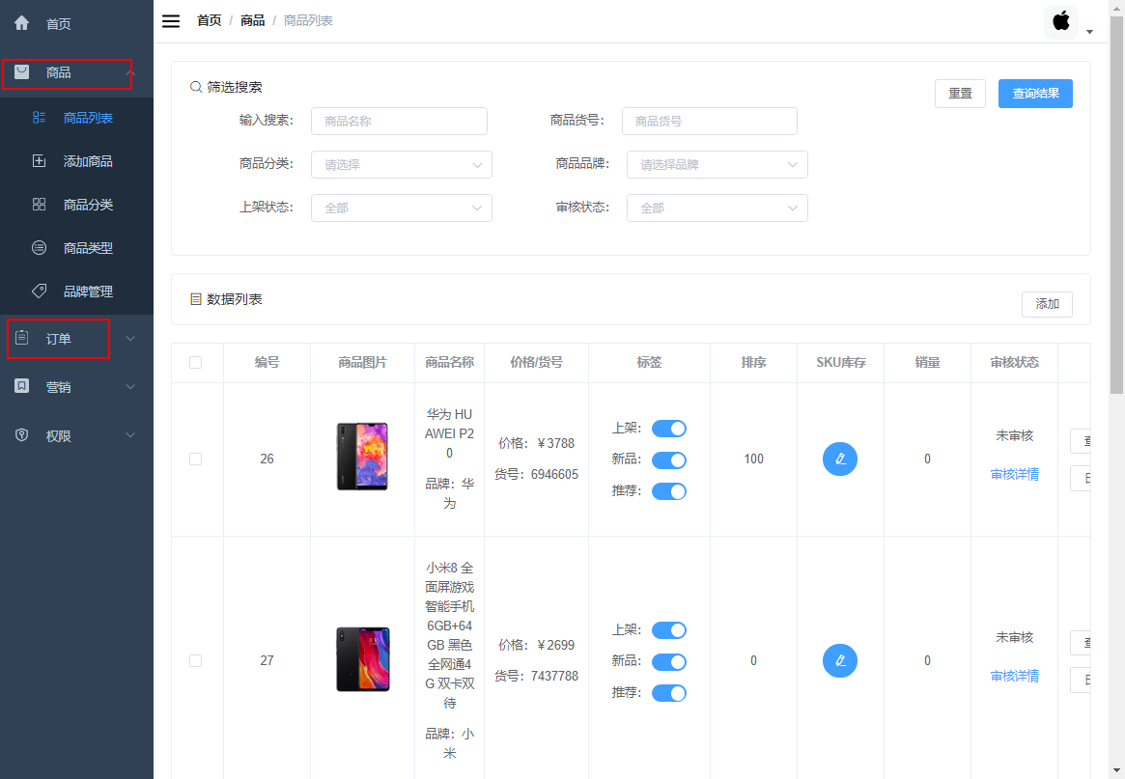Toggle 推荐 switch for product 26
This screenshot has height=779, width=1125.
(x=668, y=491)
